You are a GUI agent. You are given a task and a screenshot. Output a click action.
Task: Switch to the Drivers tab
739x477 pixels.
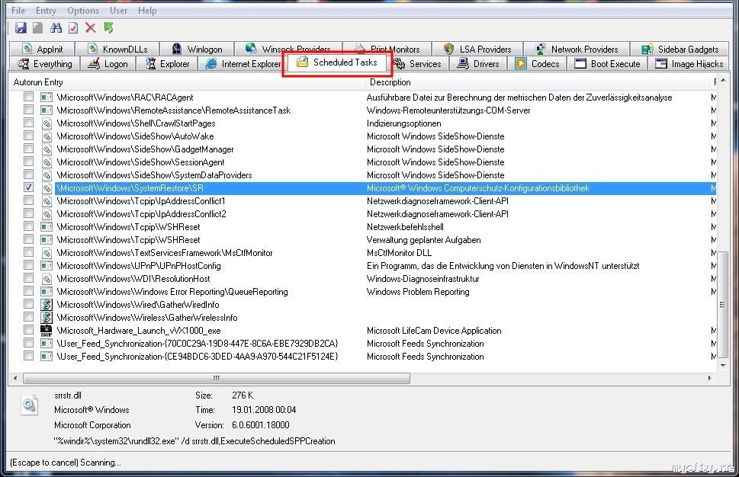(478, 63)
